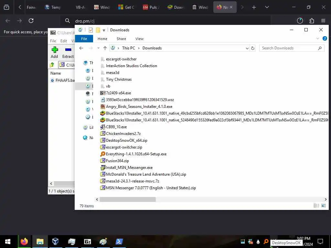The width and height of the screenshot is (331, 248).
Task: Open the InterAction Studios Collection folder
Action: click(129, 66)
